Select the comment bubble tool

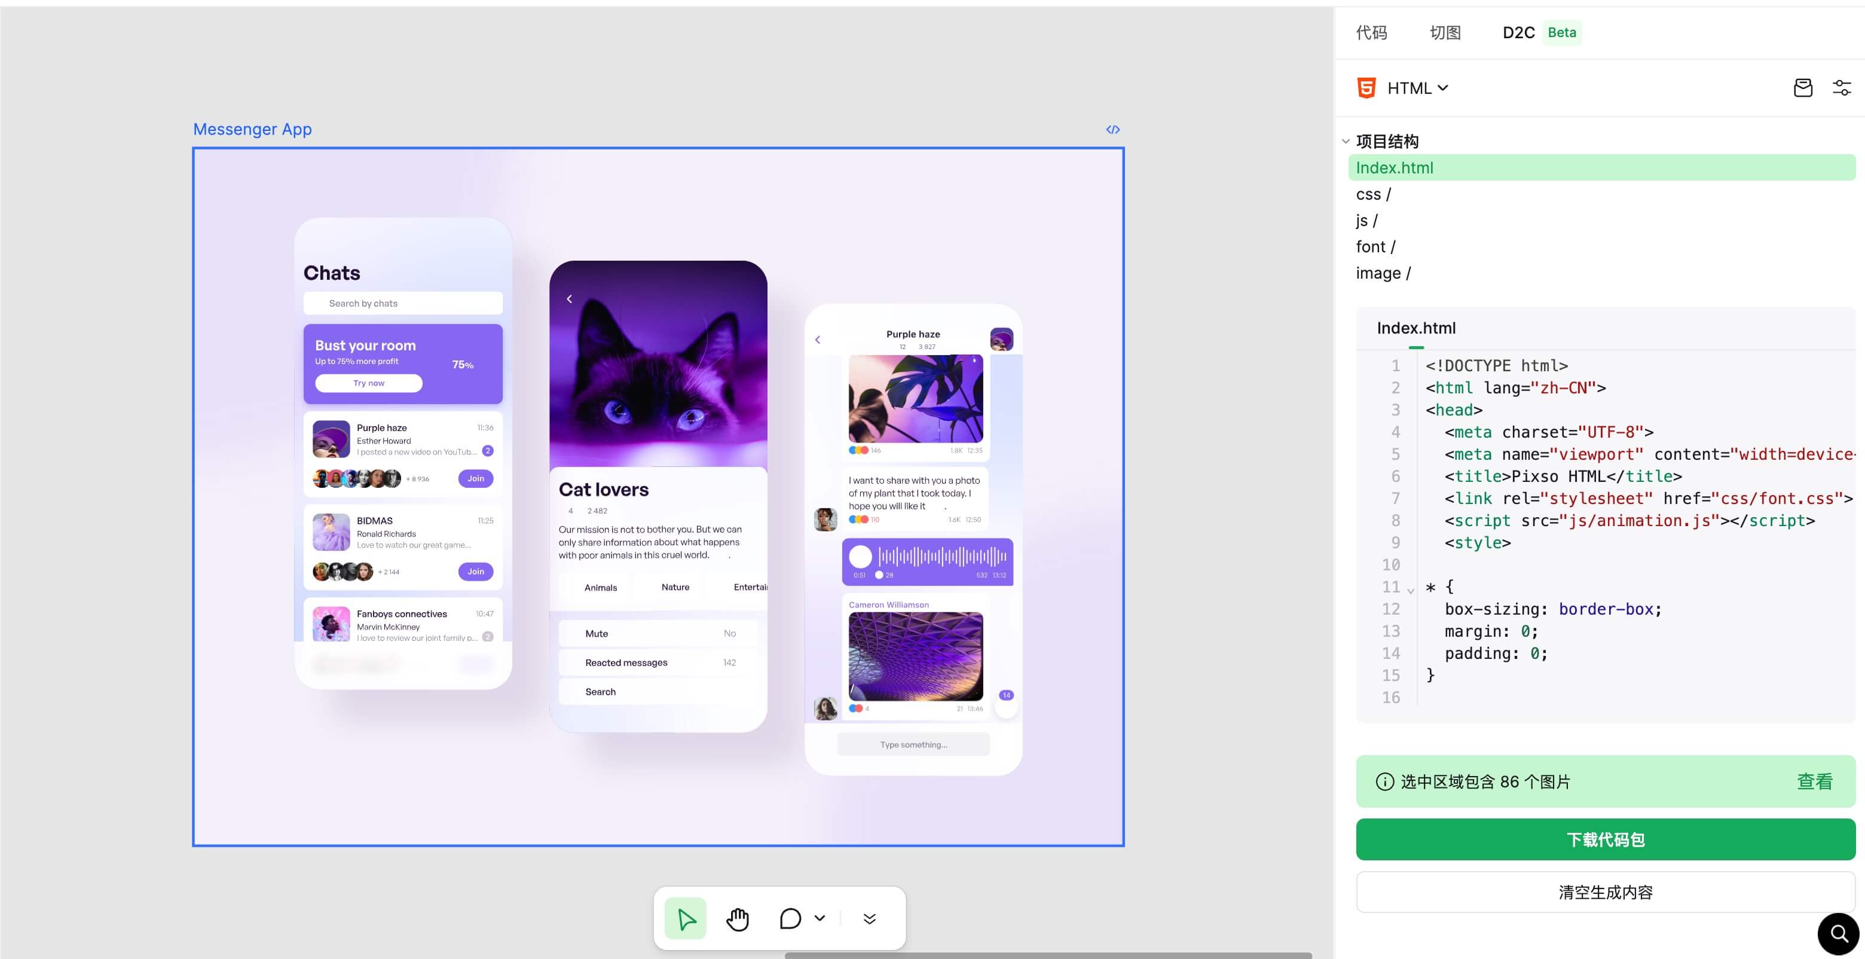790,918
